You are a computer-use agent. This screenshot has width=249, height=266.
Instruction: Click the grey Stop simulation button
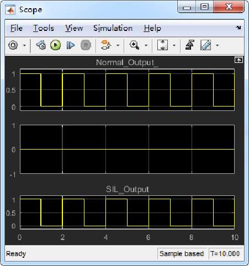coord(86,45)
